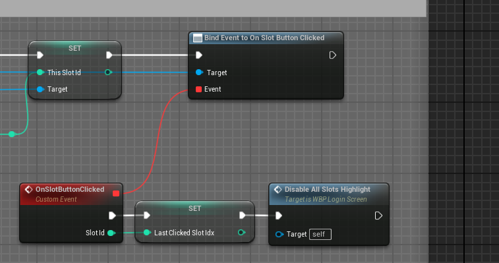Click Slot Id output pin on custom event
The height and width of the screenshot is (263, 499).
(x=111, y=233)
